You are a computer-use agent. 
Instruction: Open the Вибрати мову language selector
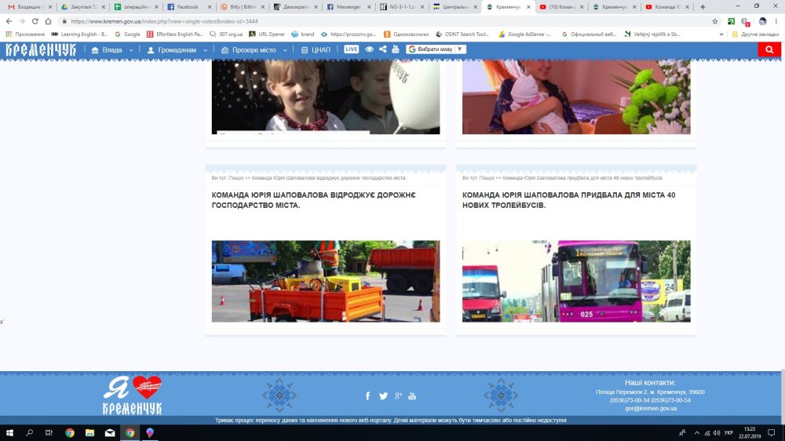coord(436,49)
